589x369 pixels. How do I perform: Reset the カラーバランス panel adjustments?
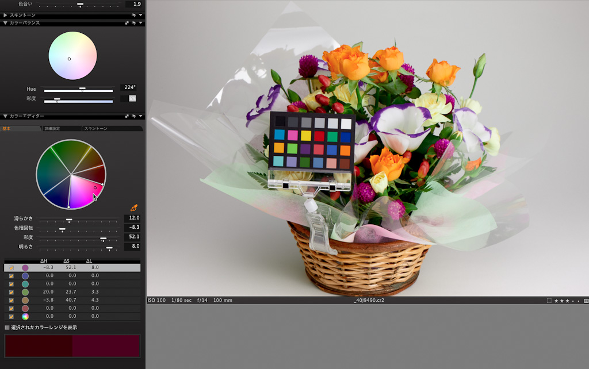(133, 23)
